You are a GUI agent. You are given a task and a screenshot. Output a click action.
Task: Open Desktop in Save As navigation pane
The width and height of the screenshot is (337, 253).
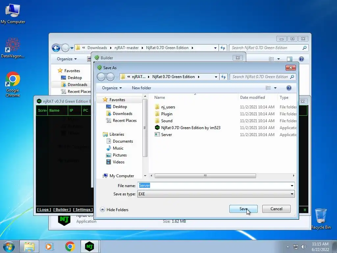coord(120,106)
